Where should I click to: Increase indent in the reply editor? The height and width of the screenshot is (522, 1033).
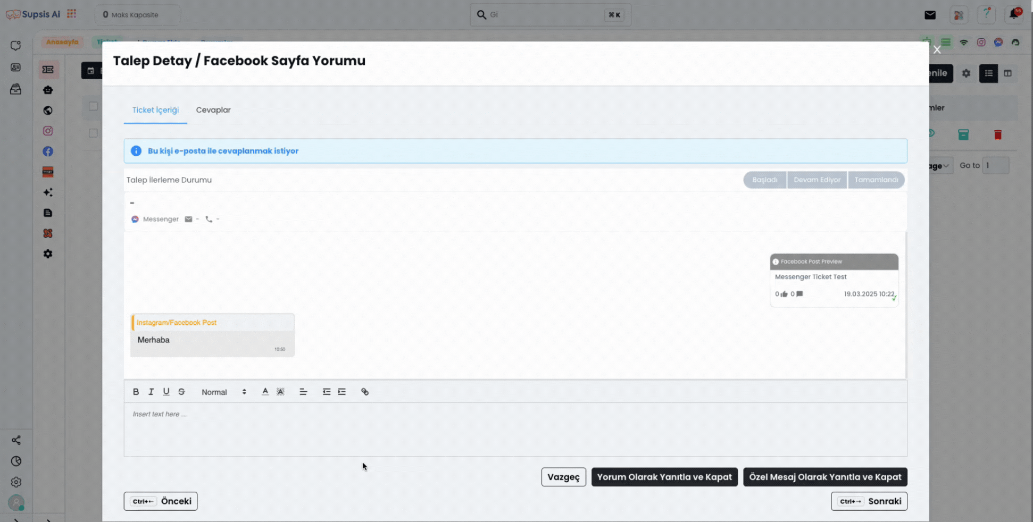point(341,392)
